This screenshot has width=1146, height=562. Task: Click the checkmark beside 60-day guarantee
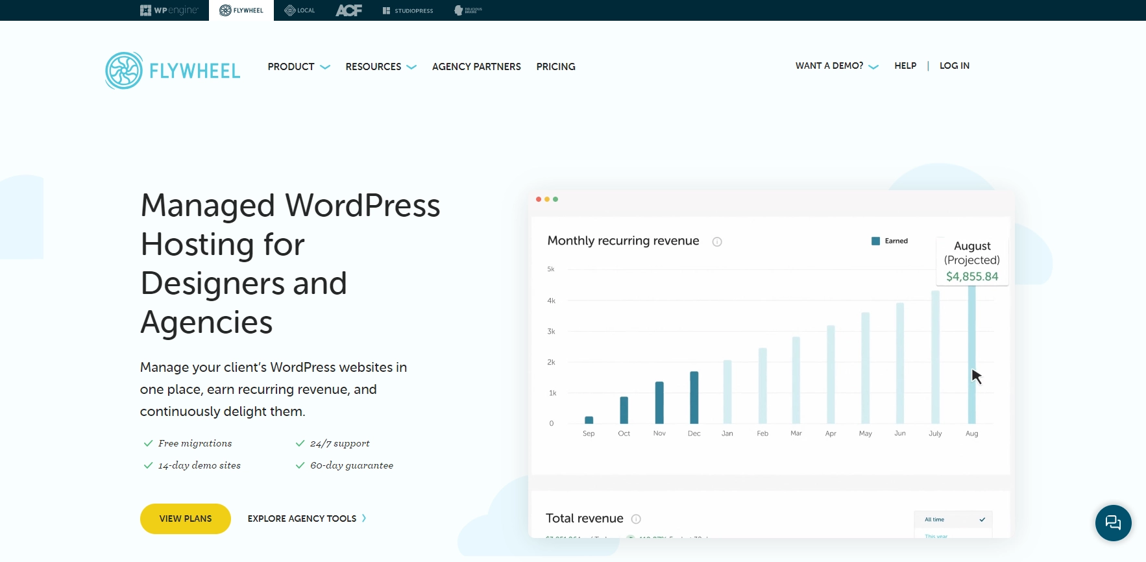click(x=300, y=465)
